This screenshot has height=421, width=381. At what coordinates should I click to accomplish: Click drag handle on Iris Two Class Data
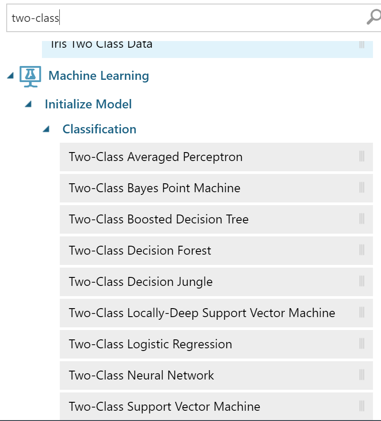click(362, 45)
